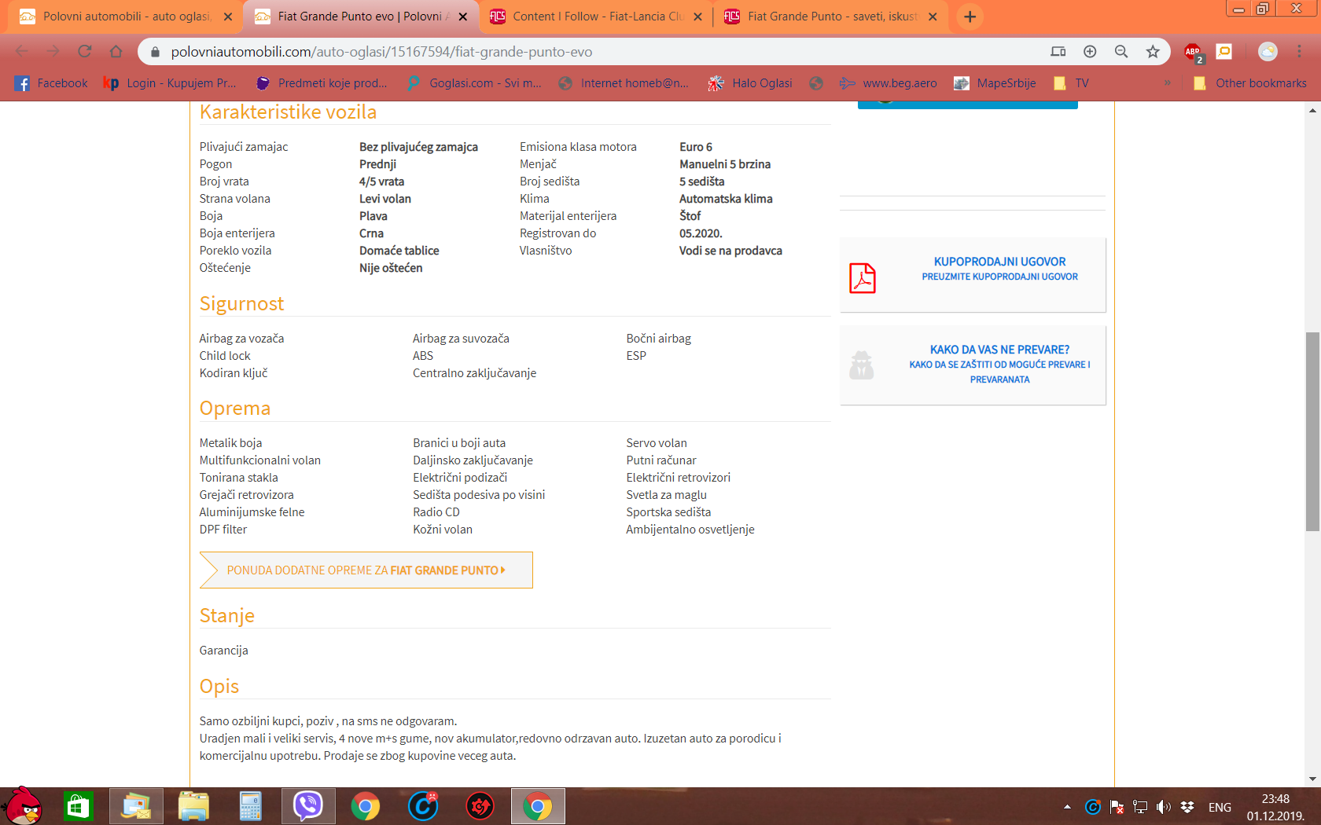Open the Goglasi.com bookmark
The image size is (1321, 825).
tap(474, 82)
